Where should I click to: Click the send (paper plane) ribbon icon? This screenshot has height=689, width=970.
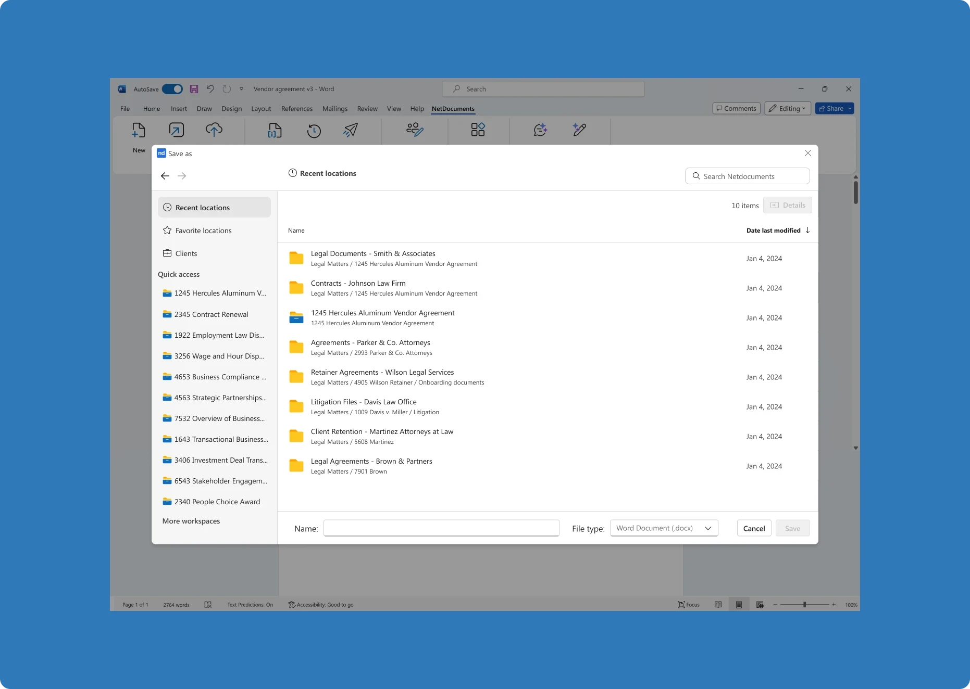pos(350,131)
